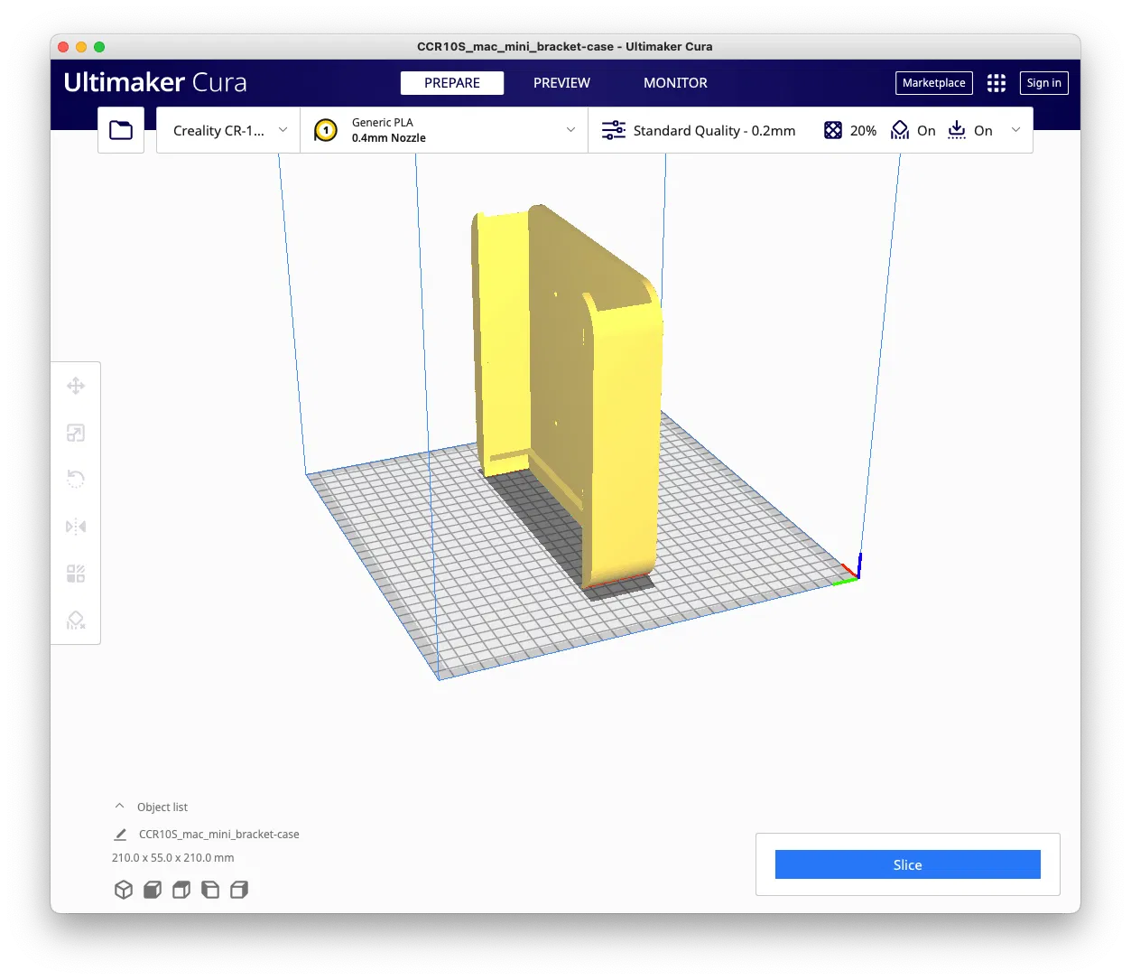Click the Slice button

[908, 864]
